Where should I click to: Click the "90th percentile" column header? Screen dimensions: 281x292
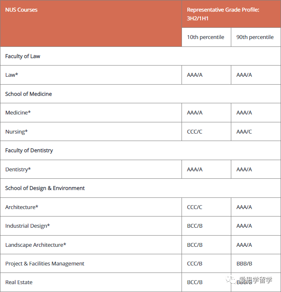255,37
